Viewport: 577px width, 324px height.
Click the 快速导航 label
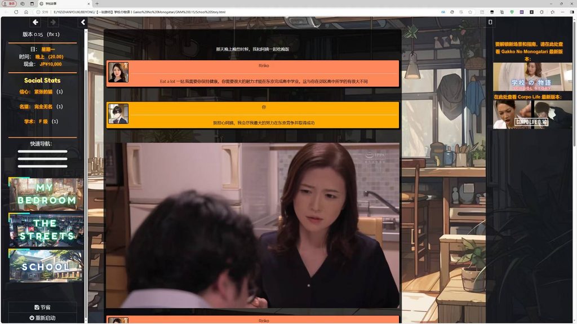tap(41, 144)
